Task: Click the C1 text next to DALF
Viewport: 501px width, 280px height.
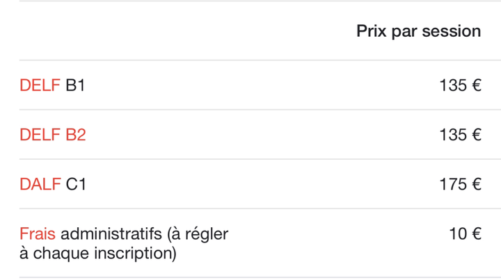Action: click(76, 184)
